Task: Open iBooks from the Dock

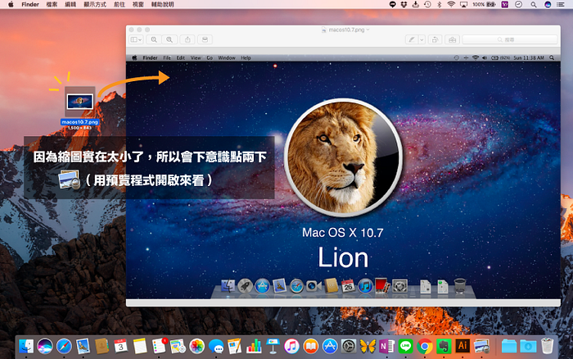Action: pyautogui.click(x=311, y=346)
